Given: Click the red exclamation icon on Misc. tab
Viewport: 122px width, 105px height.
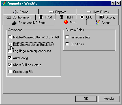Looking at the screenshot, I should 66,22.
